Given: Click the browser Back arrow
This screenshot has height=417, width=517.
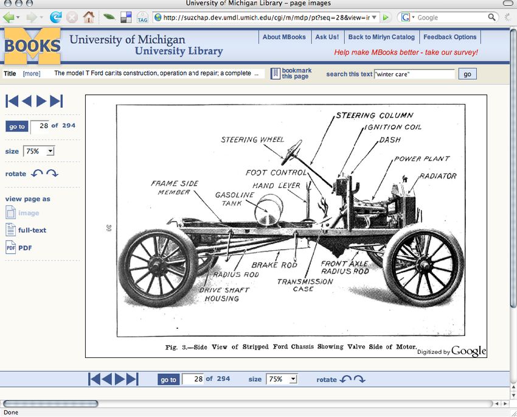Looking at the screenshot, I should pos(9,17).
